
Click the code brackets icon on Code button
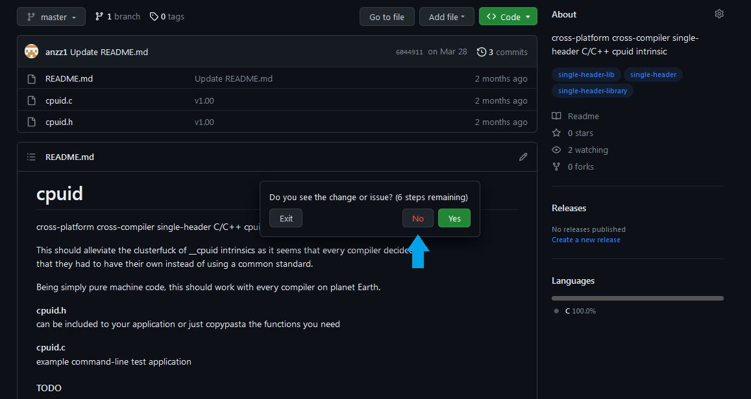(x=491, y=17)
